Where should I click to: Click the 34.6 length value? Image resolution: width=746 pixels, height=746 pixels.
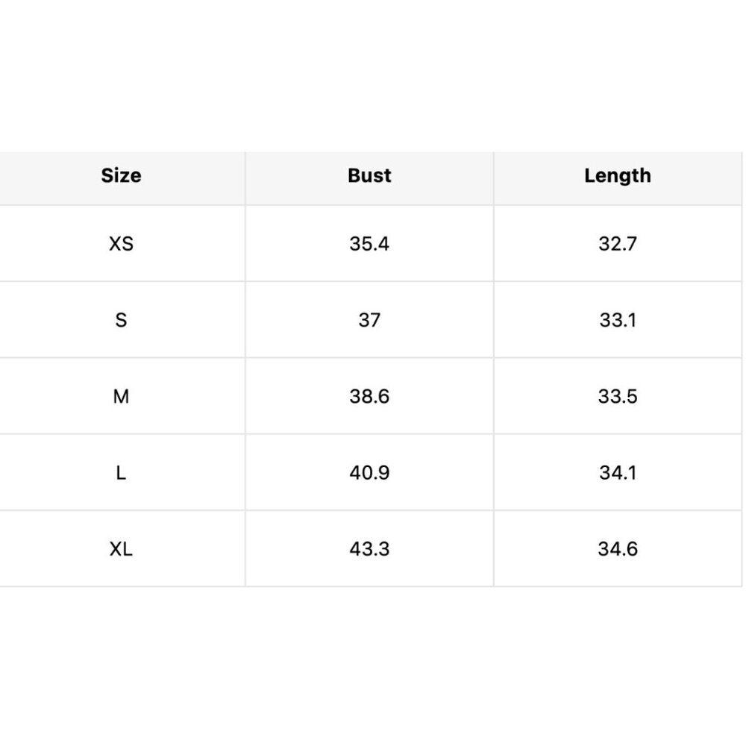click(x=618, y=549)
